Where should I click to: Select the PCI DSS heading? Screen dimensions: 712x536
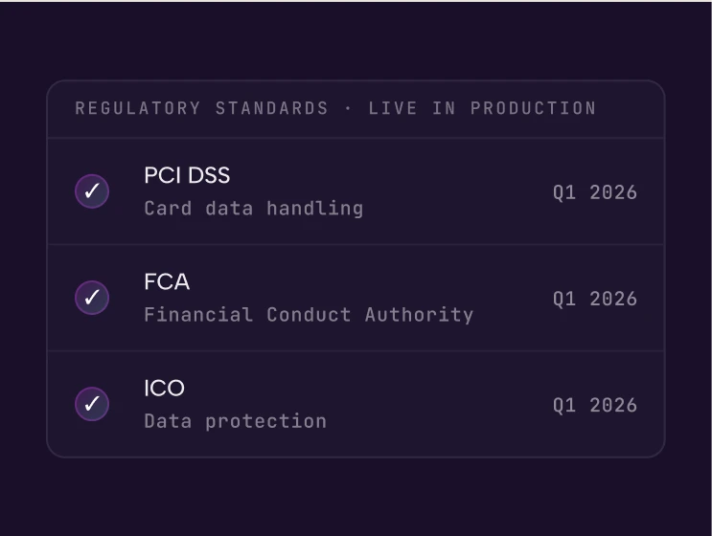[x=187, y=175]
